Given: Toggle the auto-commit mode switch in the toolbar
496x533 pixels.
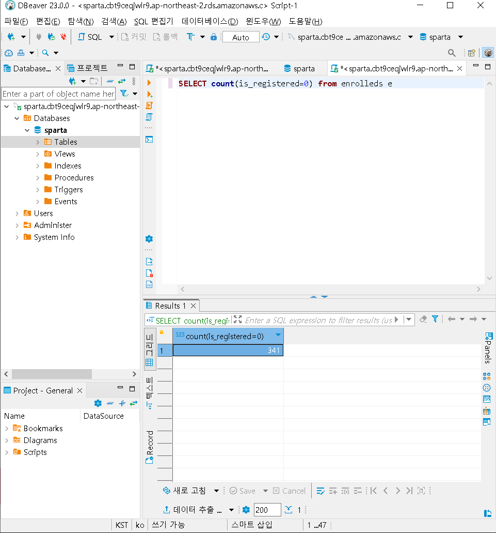Looking at the screenshot, I should (x=241, y=37).
